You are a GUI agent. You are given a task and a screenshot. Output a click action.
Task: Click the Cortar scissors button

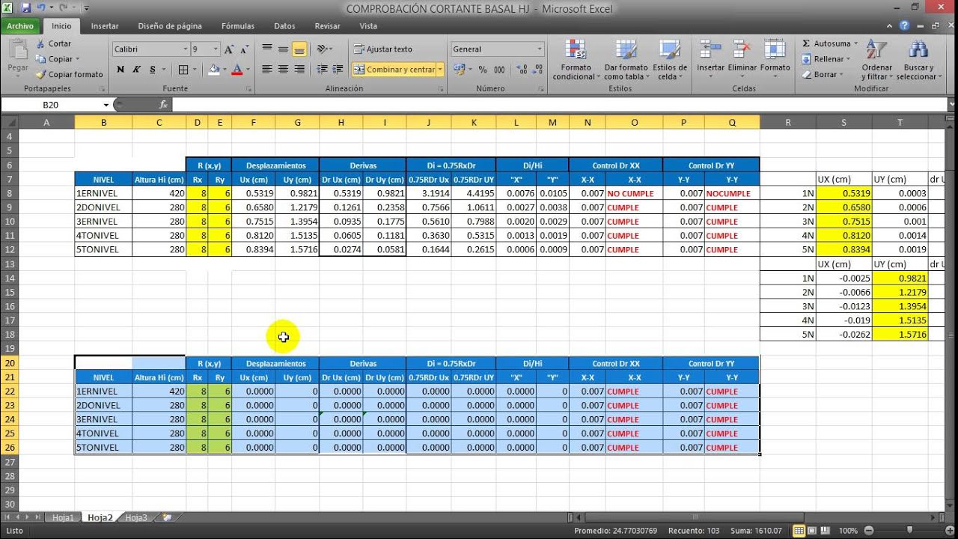54,44
